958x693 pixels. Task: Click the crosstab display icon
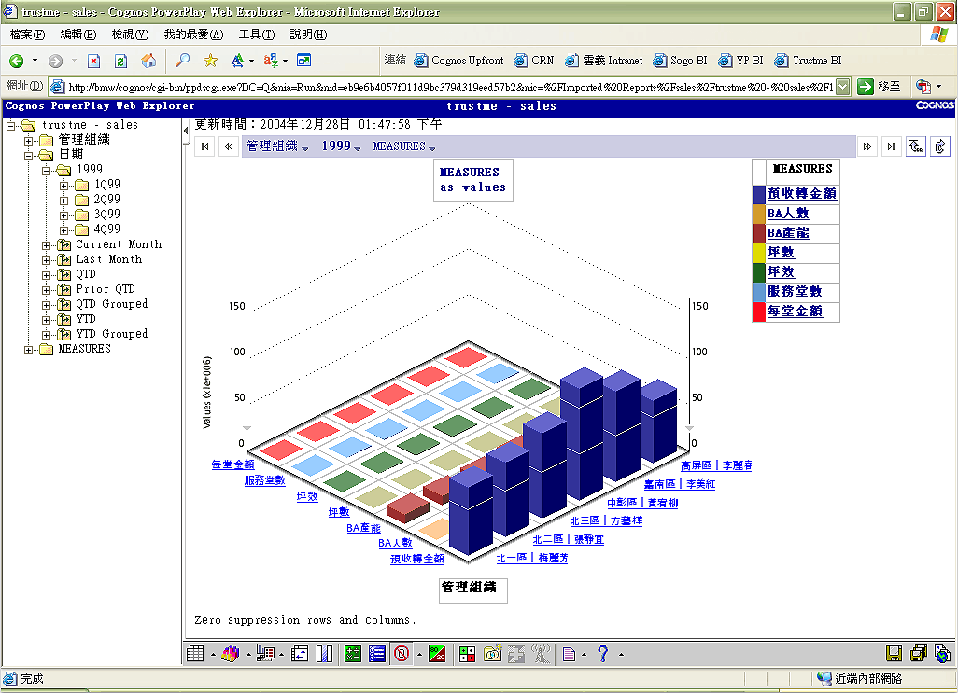[195, 654]
